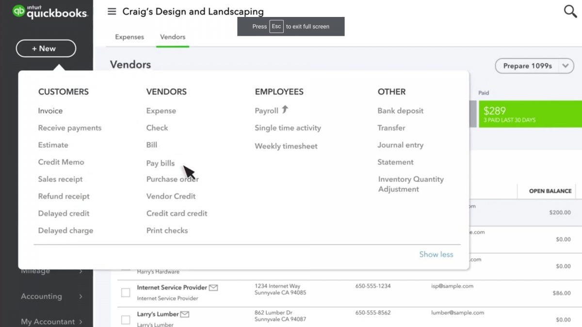
Task: Select Receive payments from the menu
Action: click(70, 128)
